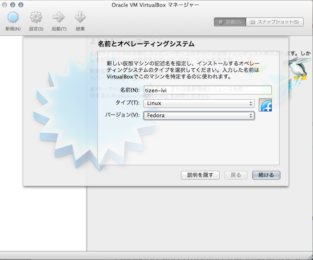
Task: Click the Continue (続ける) button
Action: (x=266, y=175)
